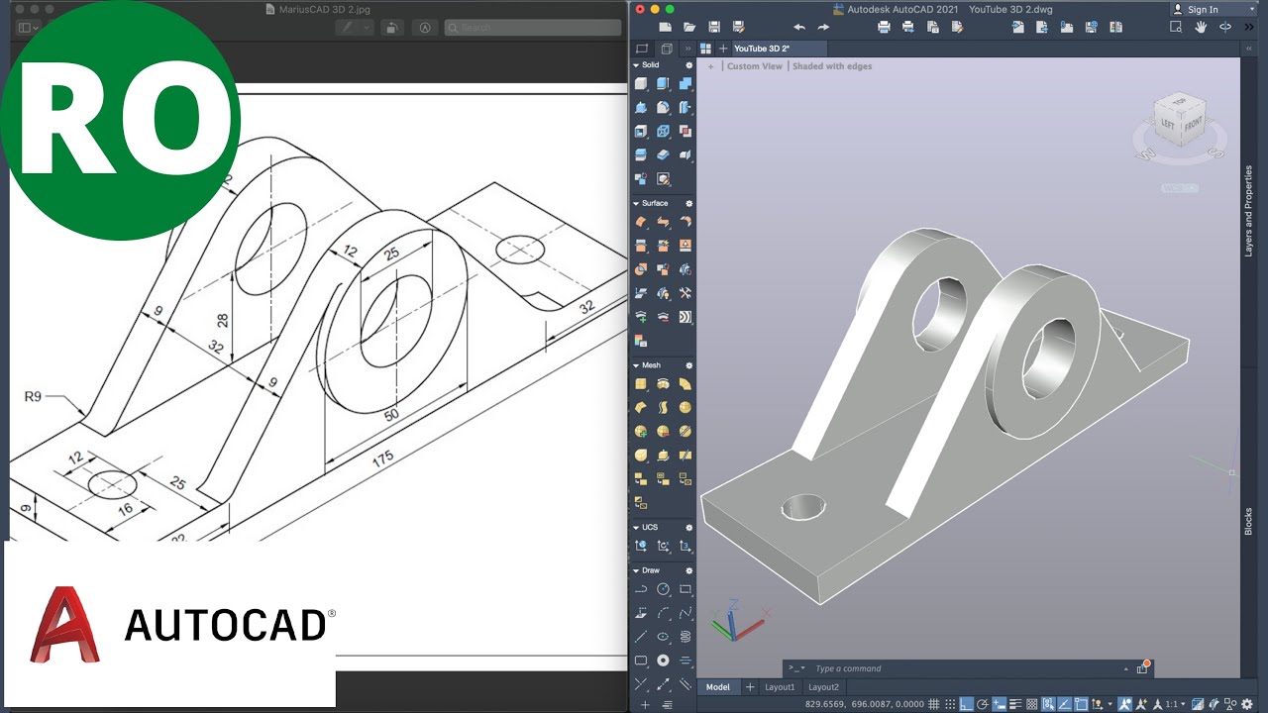This screenshot has height=713, width=1268.
Task: Click the Save As icon with pencil
Action: (738, 27)
